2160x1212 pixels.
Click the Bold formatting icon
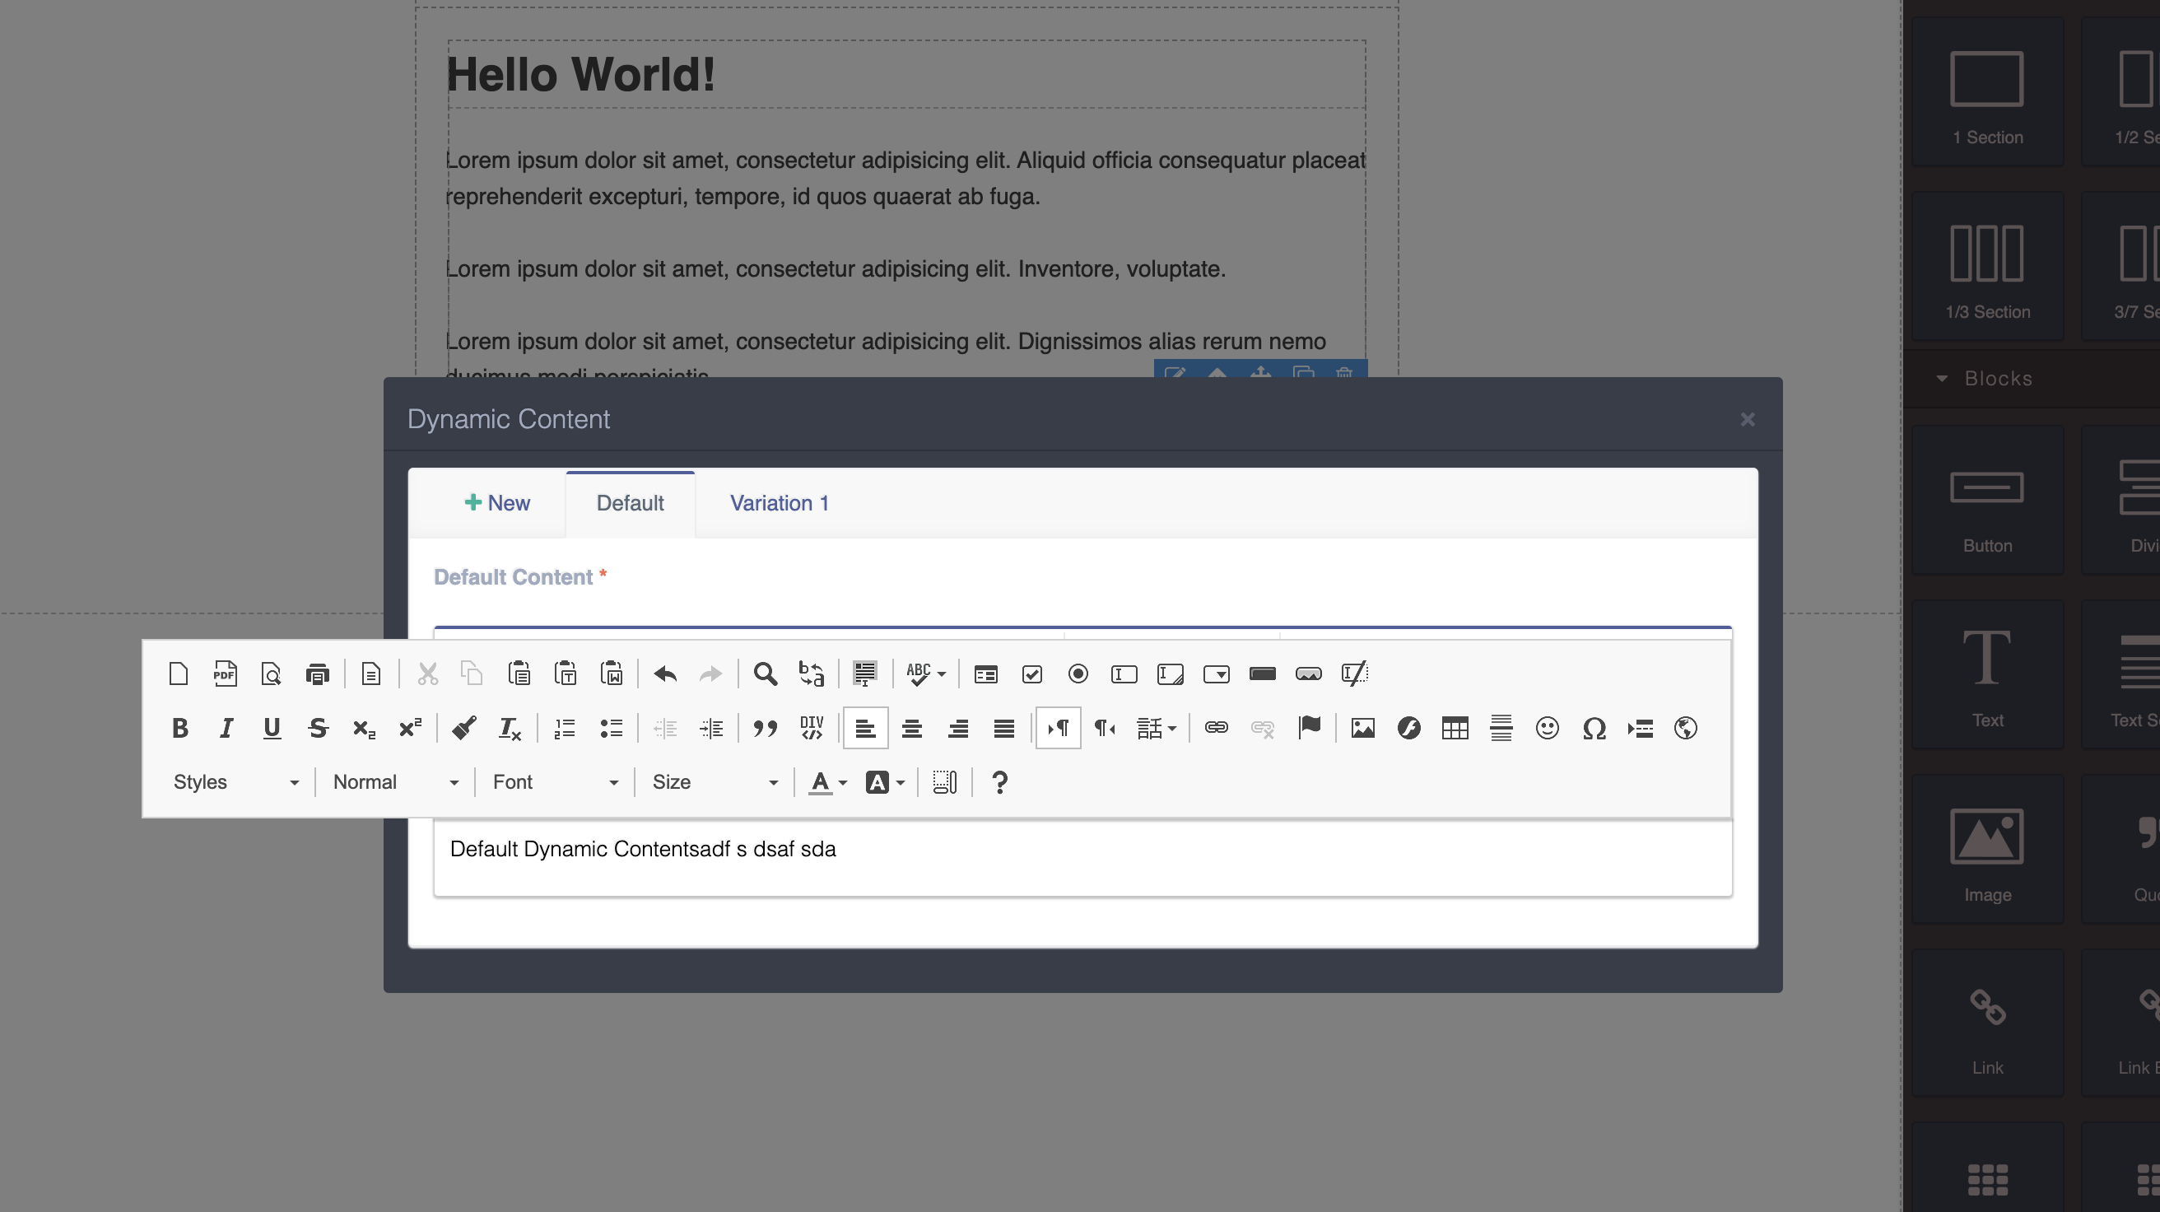[179, 728]
